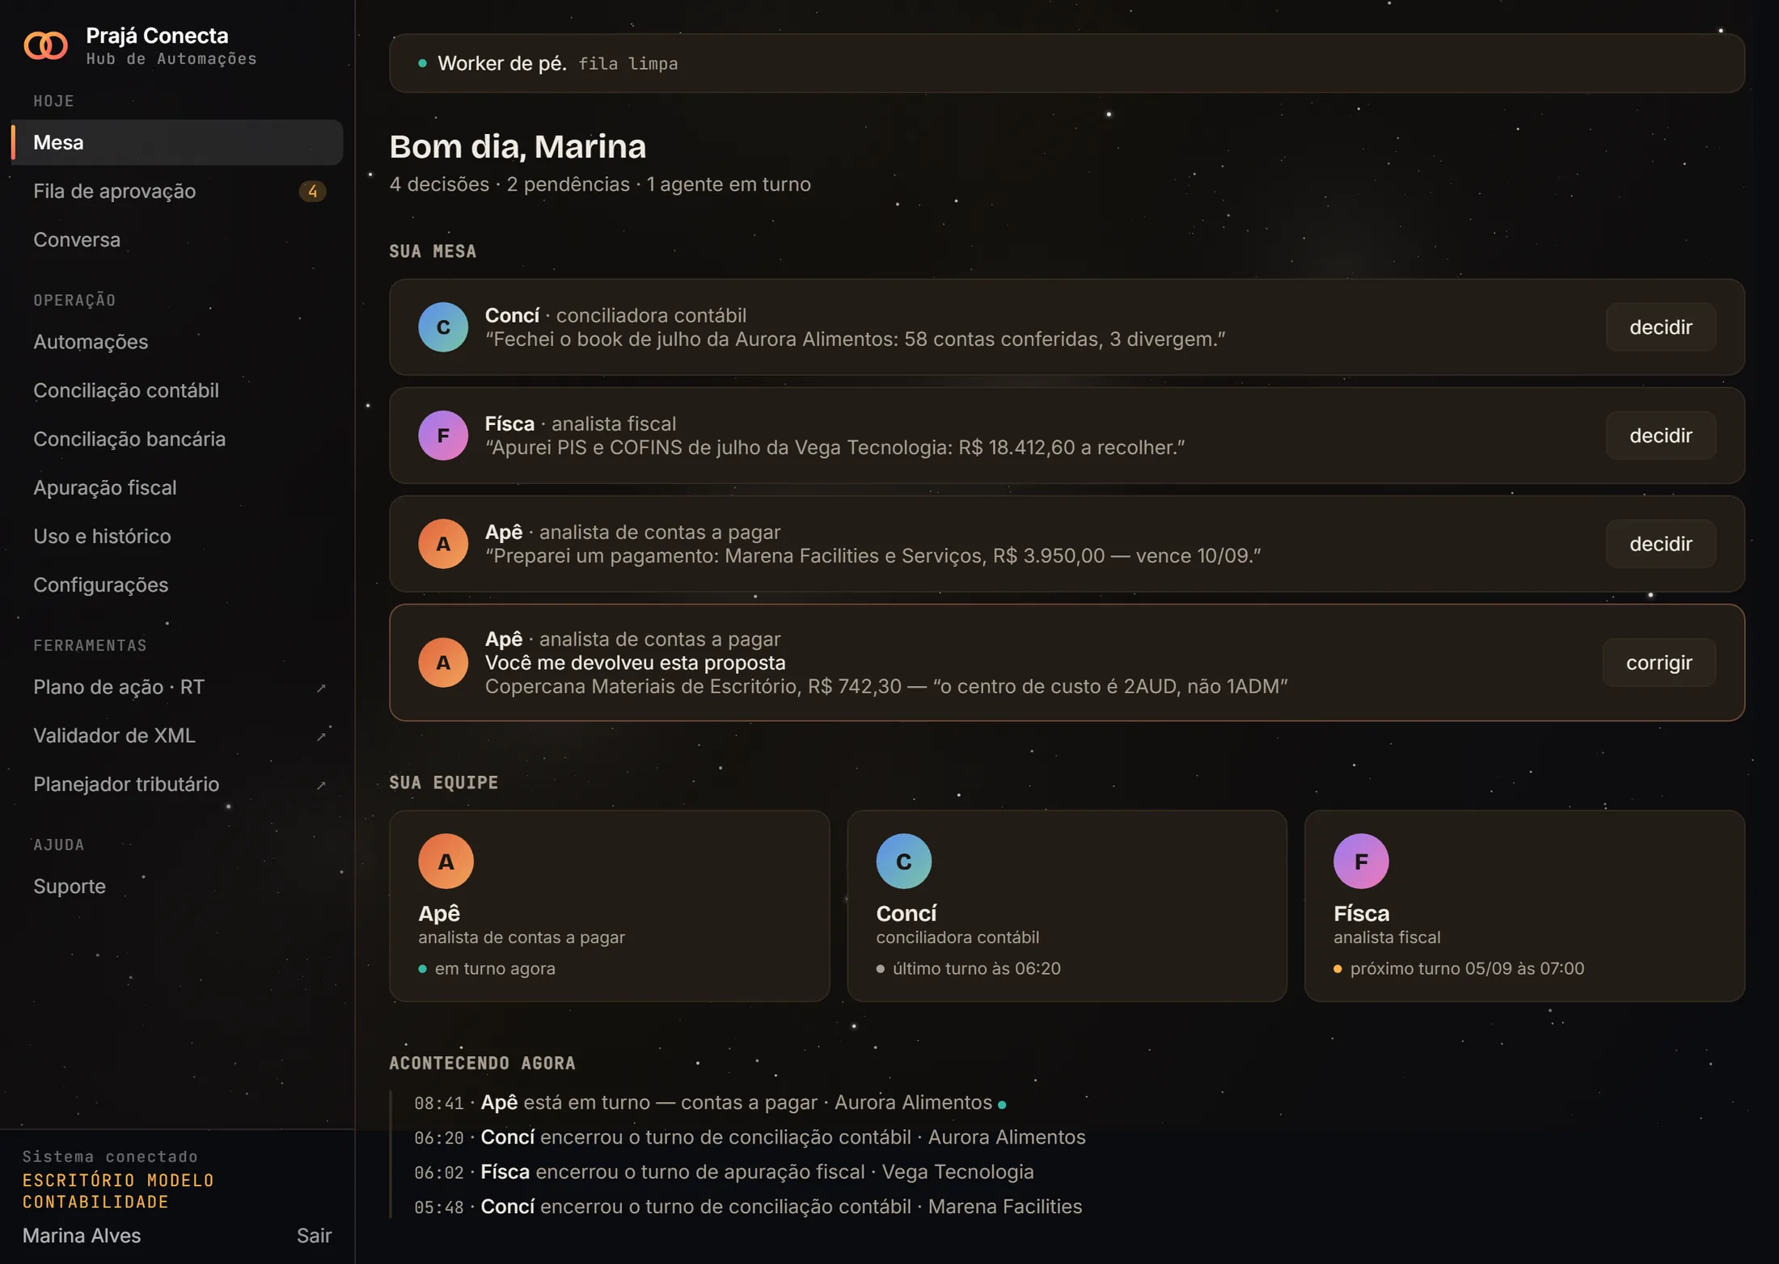The height and width of the screenshot is (1264, 1779).
Task: Click external-link arrow beside Planejador tributário
Action: click(x=321, y=785)
